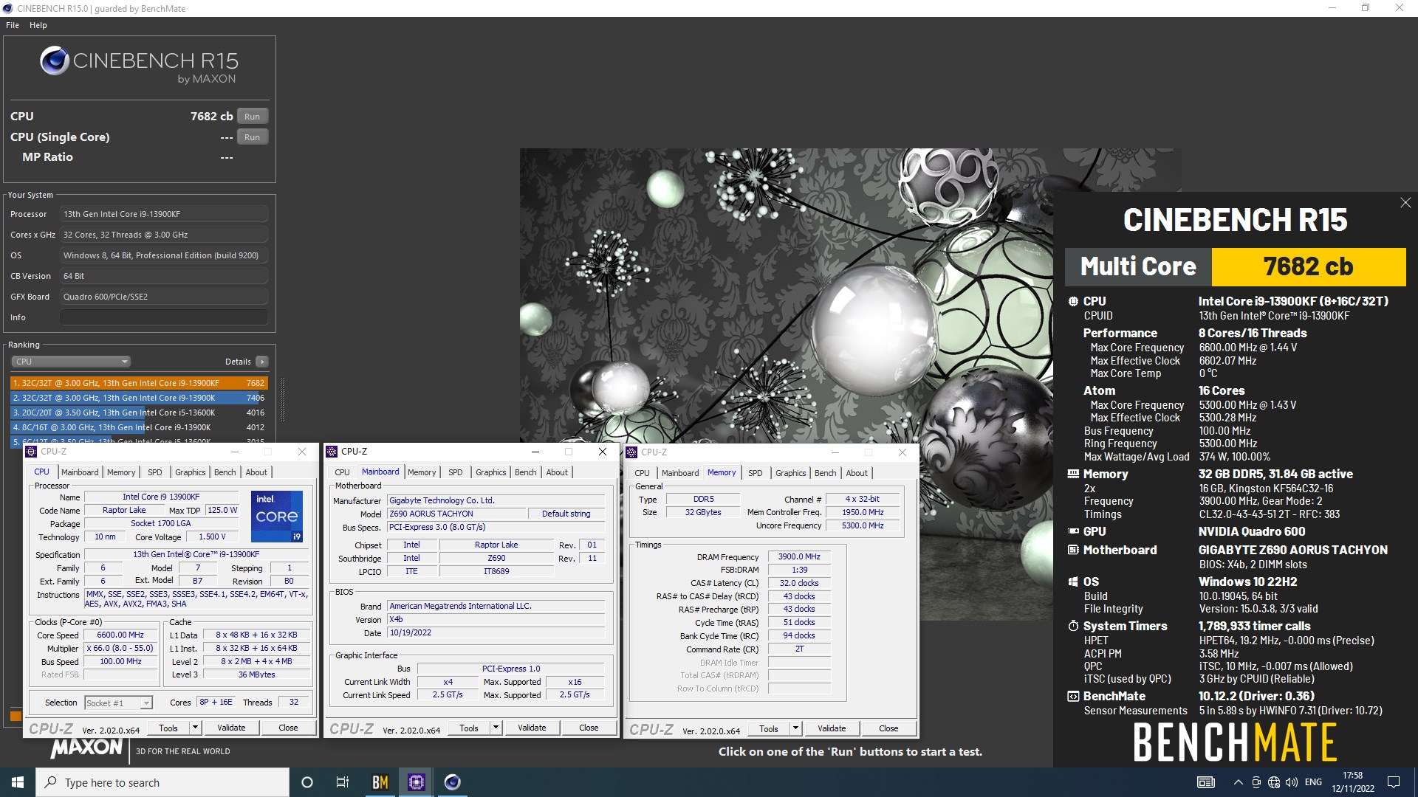Click the right CPU-Z title bar icon
Viewport: 1418px width, 797px height.
click(x=631, y=452)
